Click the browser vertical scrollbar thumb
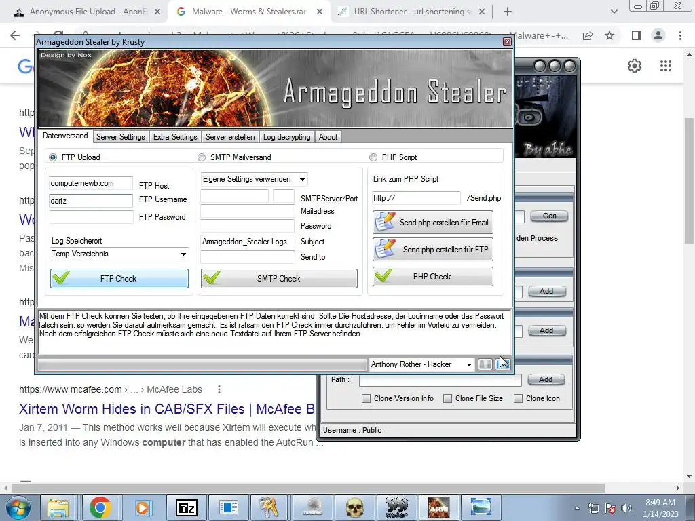 689,180
